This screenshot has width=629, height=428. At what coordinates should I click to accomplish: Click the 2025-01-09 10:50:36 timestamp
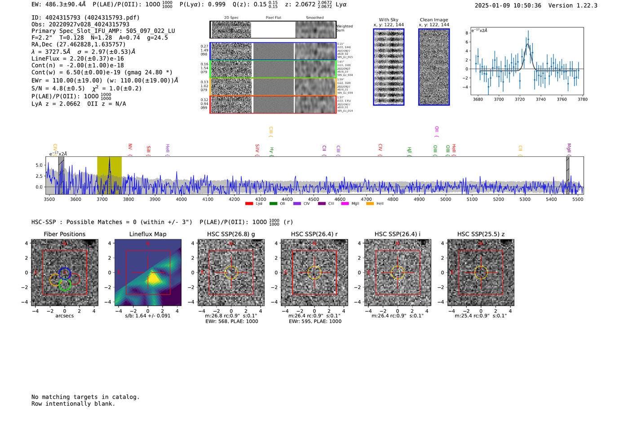coord(508,5)
